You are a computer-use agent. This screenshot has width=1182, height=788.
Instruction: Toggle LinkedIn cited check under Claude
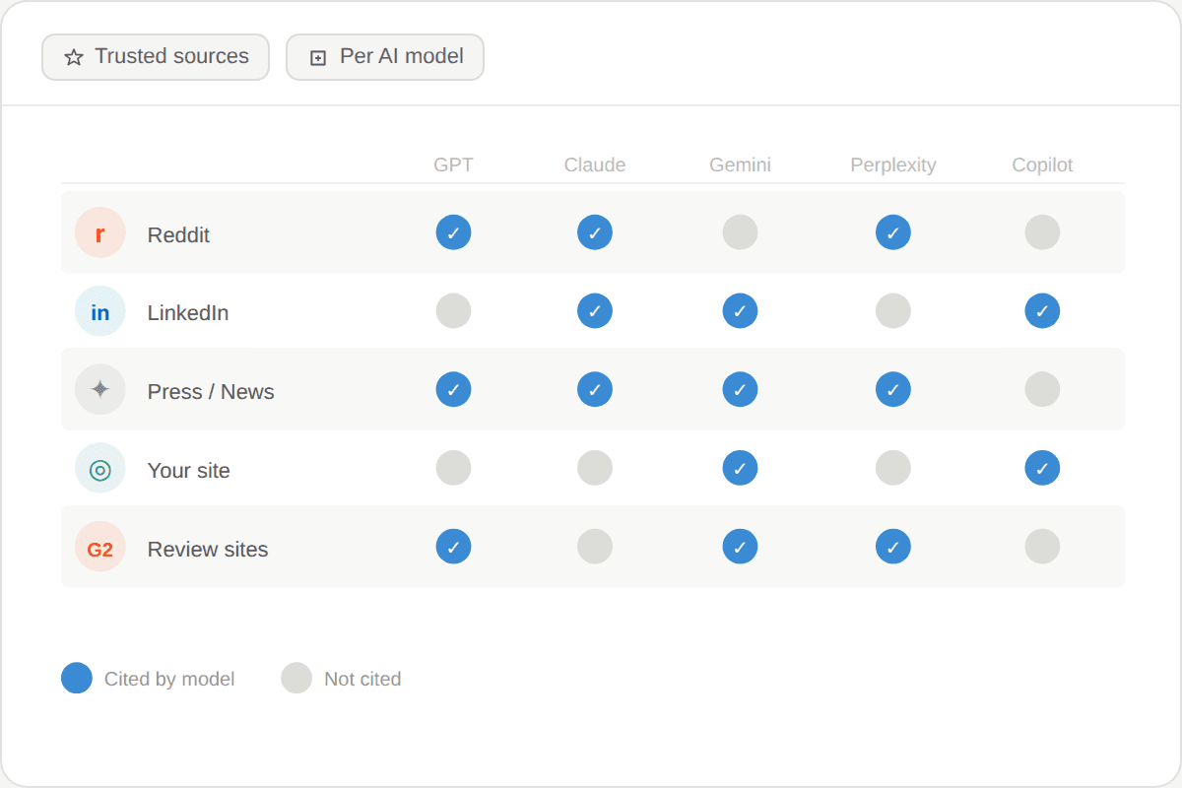(x=595, y=311)
